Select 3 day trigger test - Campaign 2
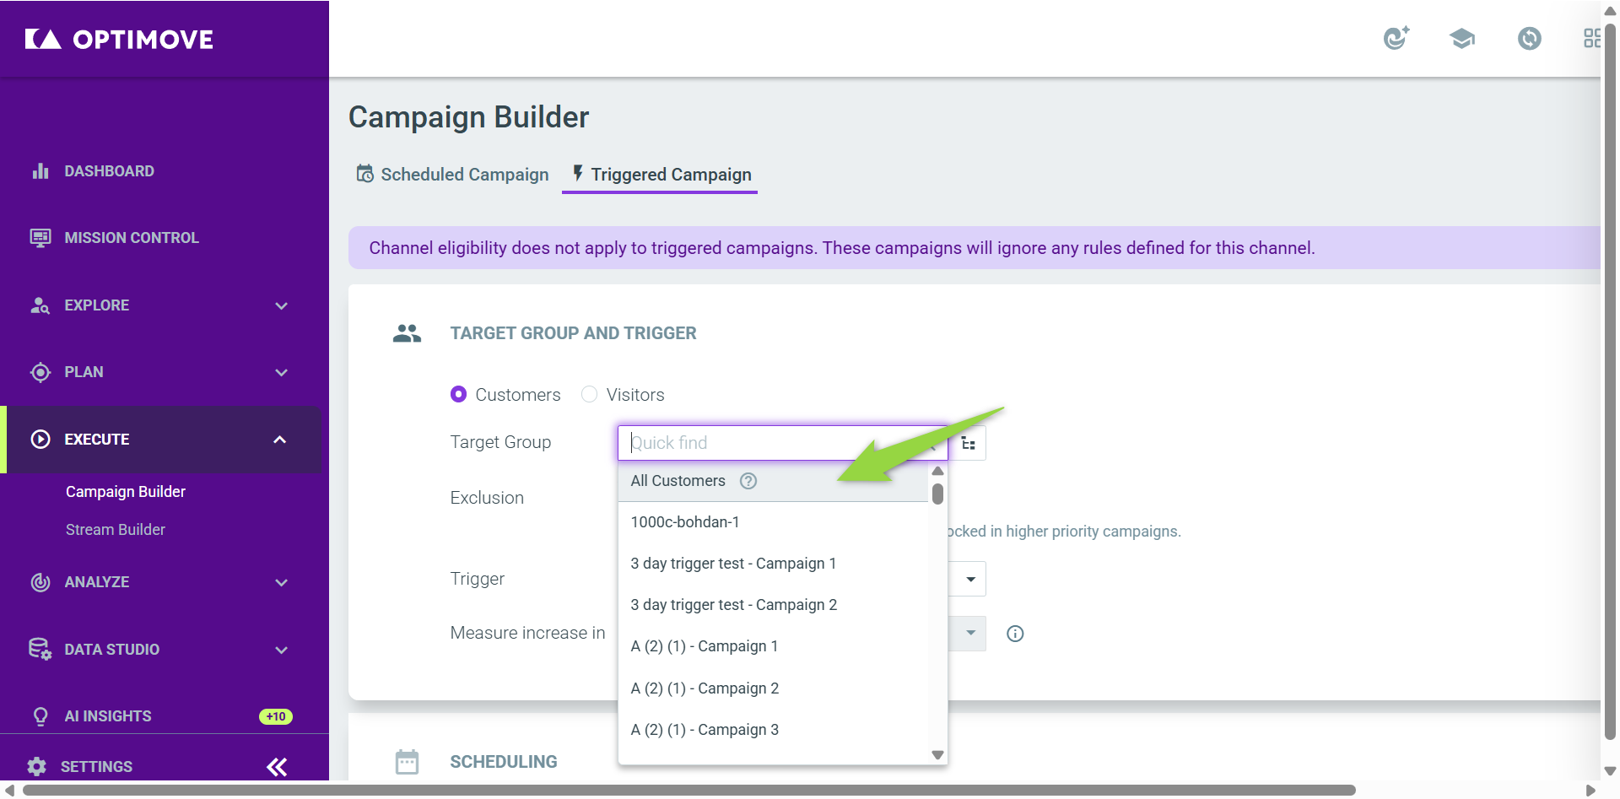 pos(773,605)
